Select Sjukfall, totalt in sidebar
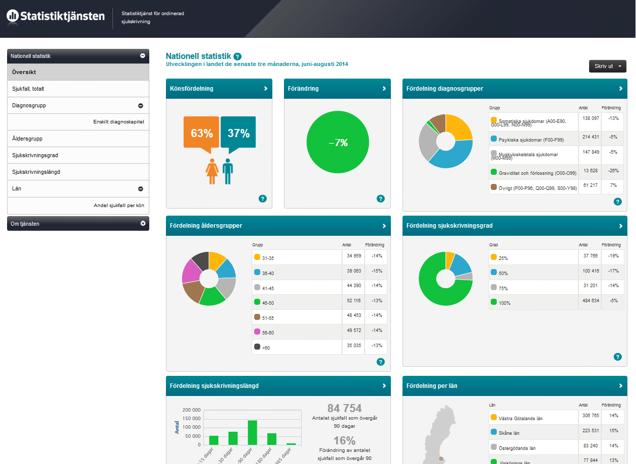The height and width of the screenshot is (464, 636). point(78,89)
